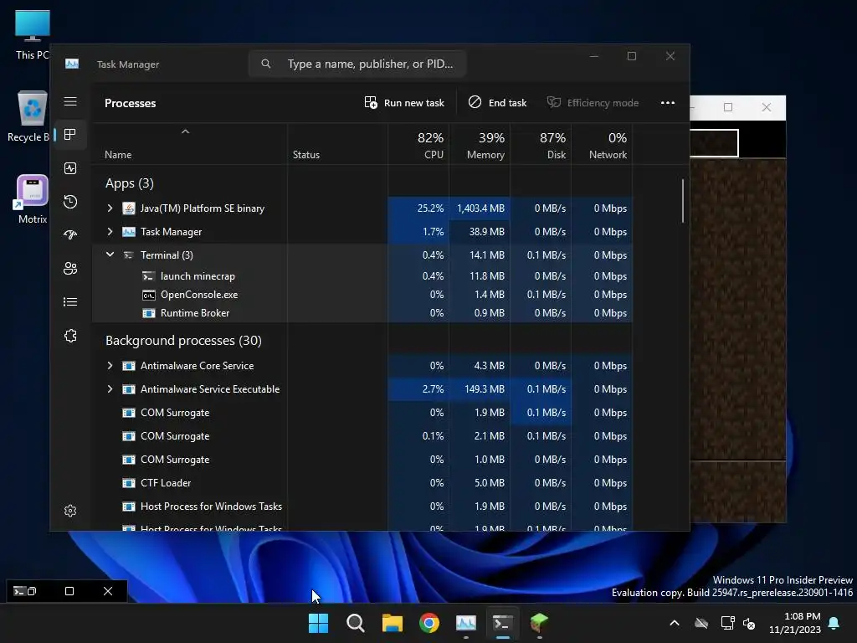This screenshot has height=643, width=857.
Task: Open the This PC desktop icon
Action: 33,35
